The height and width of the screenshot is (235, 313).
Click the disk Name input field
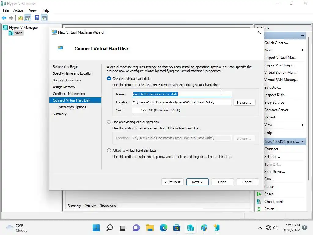pos(182,94)
